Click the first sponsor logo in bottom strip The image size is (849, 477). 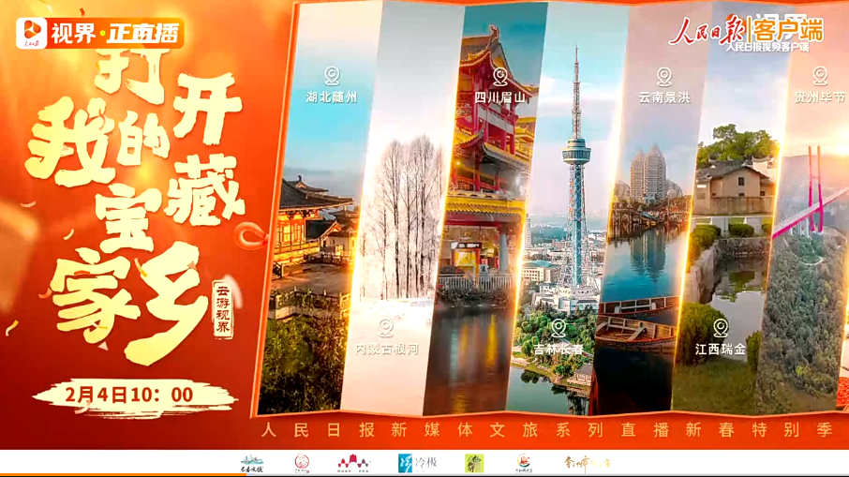click(252, 463)
